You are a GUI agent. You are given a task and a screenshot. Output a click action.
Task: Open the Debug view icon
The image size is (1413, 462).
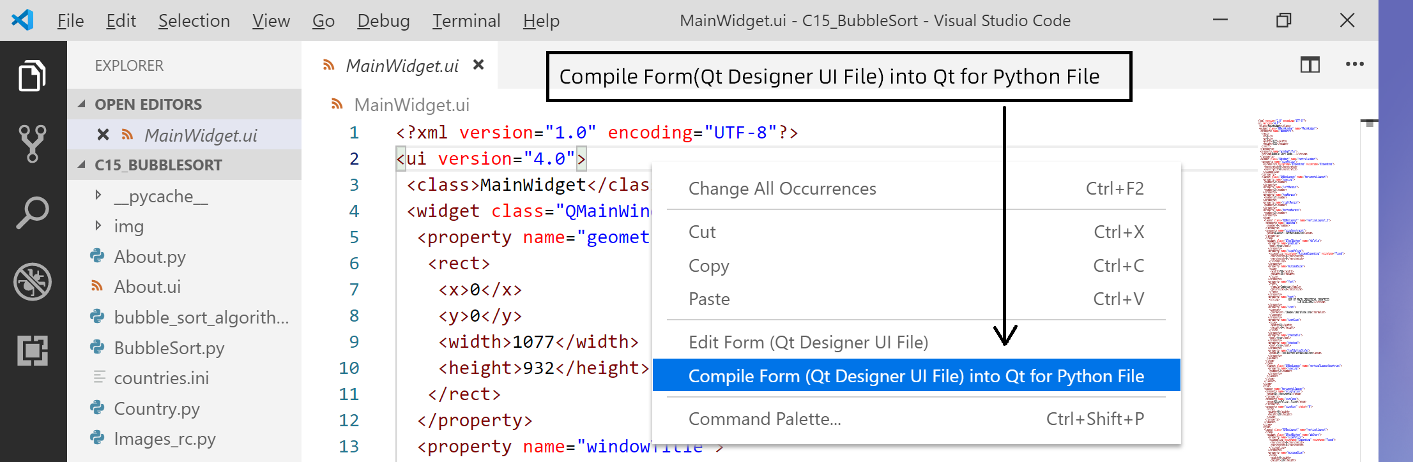pos(33,281)
